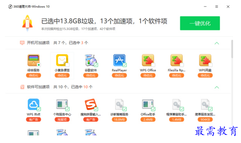Screen dimensions: 241x143
Task: Click the Office助手 window icon
Action: coord(148,104)
